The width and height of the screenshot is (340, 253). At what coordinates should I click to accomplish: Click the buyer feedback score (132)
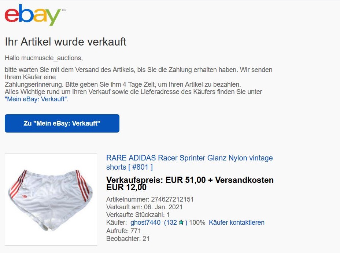click(x=175, y=223)
